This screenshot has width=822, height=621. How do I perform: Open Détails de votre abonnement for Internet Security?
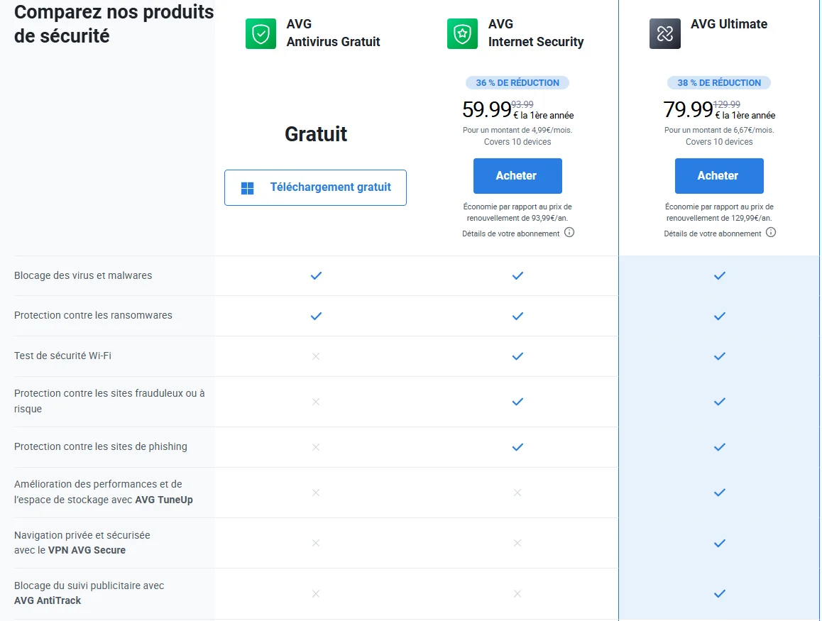[x=510, y=233]
